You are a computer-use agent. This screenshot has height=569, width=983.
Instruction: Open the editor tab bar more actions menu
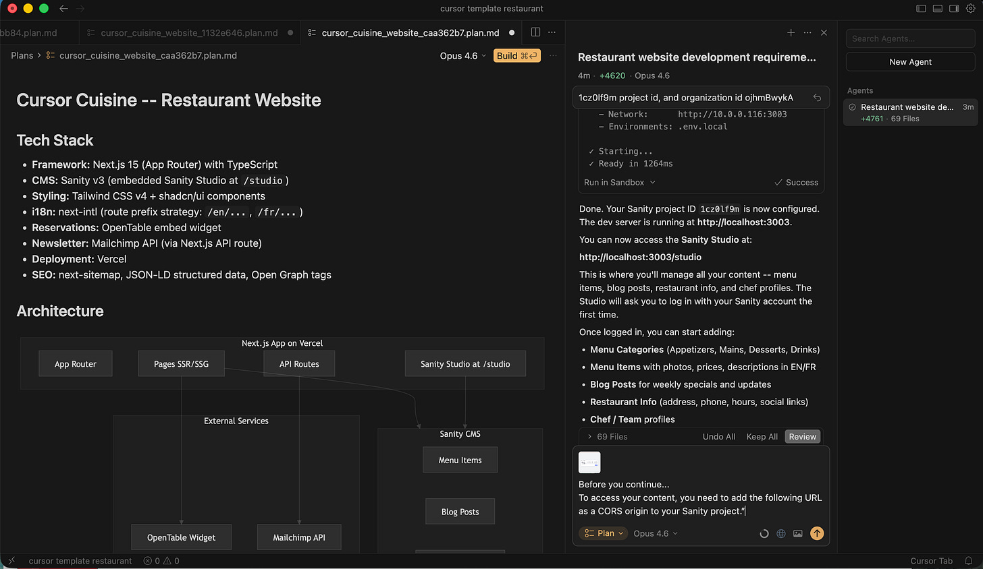[x=552, y=32]
